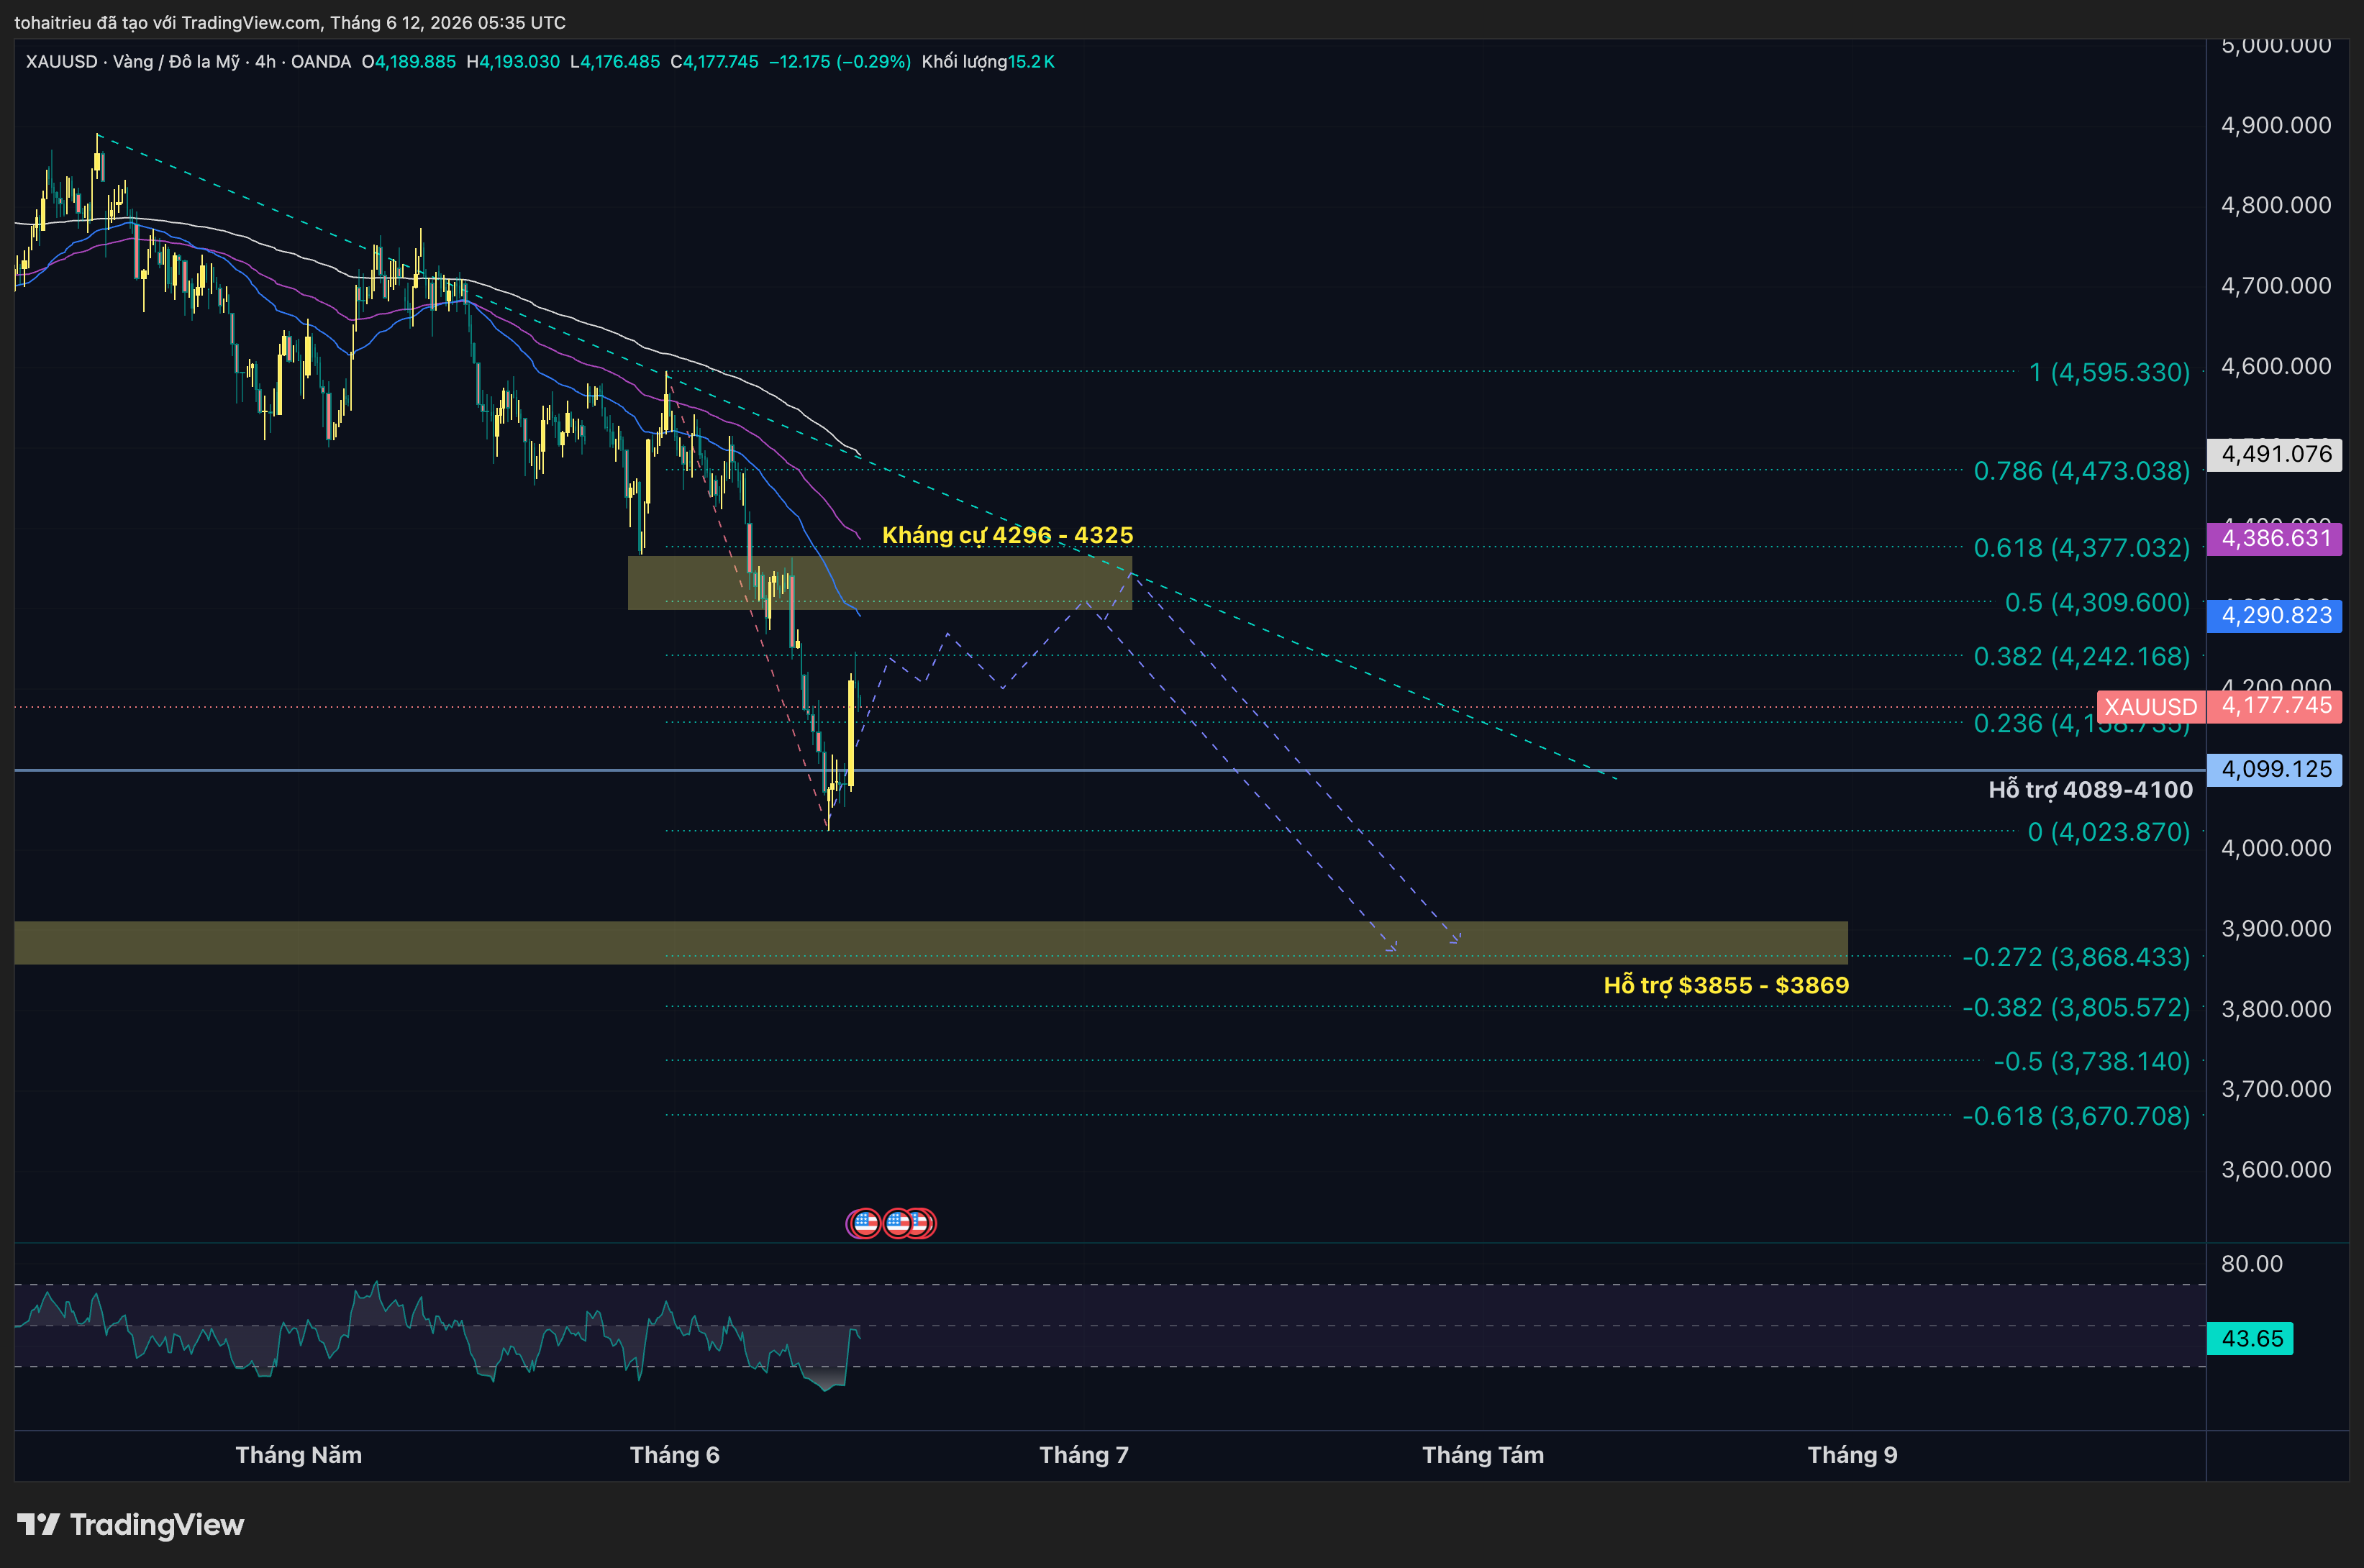Viewport: 2364px width, 1568px height.
Task: Click the Tháng 6 time axis label
Action: pos(675,1455)
